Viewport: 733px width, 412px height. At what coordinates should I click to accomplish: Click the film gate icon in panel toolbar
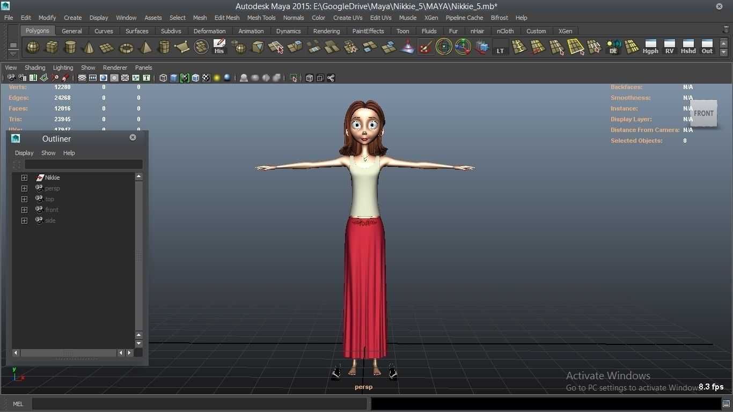coord(93,78)
